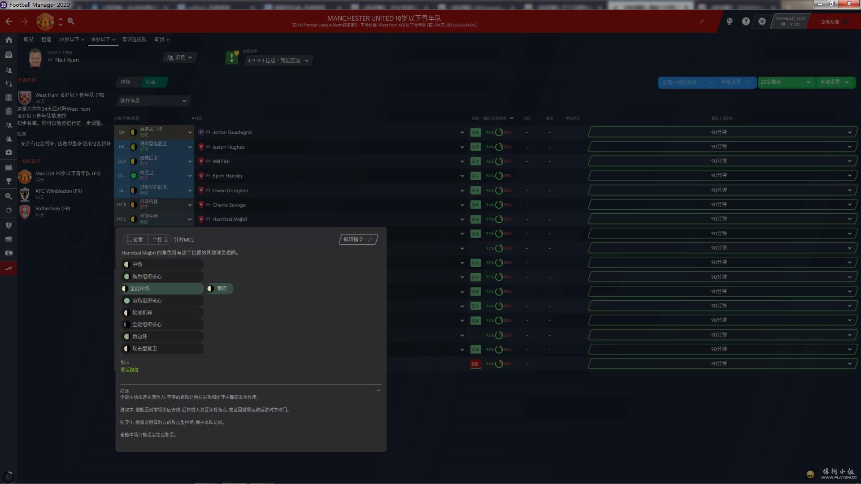
Task: Open the medical kit sidebar icon
Action: pyautogui.click(x=9, y=152)
